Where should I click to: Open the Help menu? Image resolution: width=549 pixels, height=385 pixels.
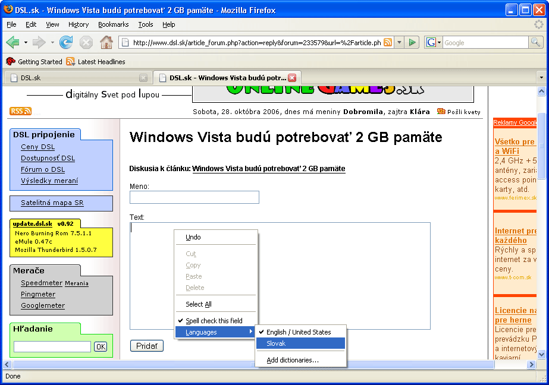click(x=169, y=24)
